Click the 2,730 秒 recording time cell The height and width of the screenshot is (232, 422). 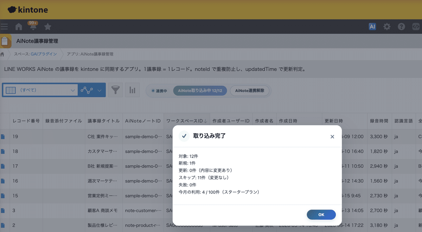(x=379, y=196)
